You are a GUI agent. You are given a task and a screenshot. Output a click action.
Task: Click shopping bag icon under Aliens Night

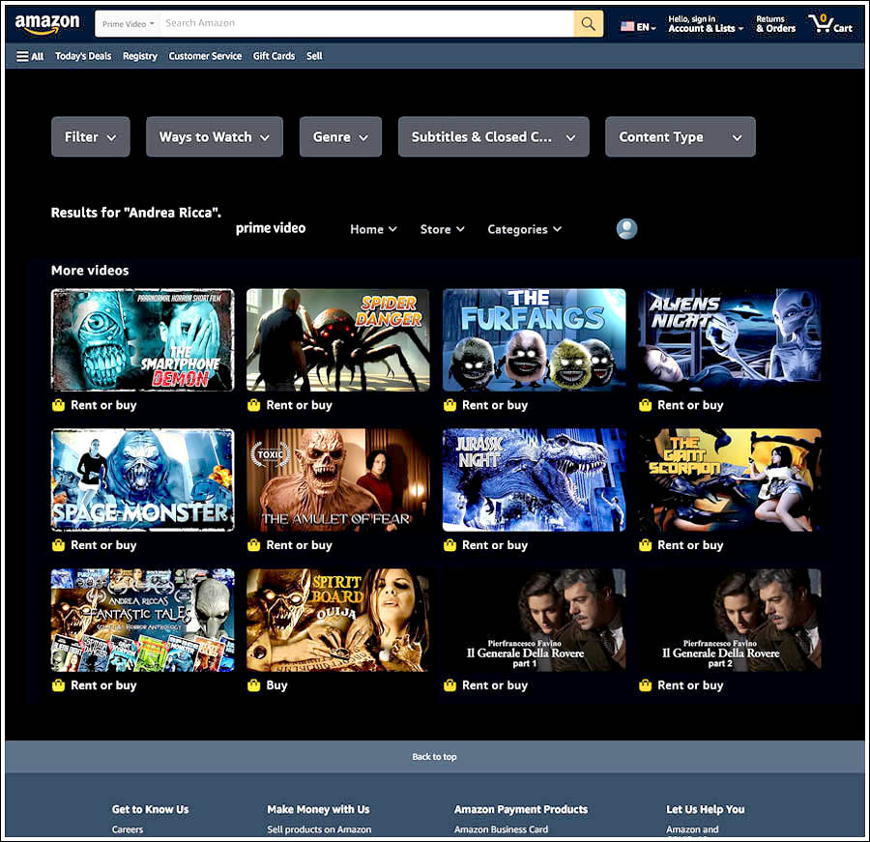click(x=645, y=405)
